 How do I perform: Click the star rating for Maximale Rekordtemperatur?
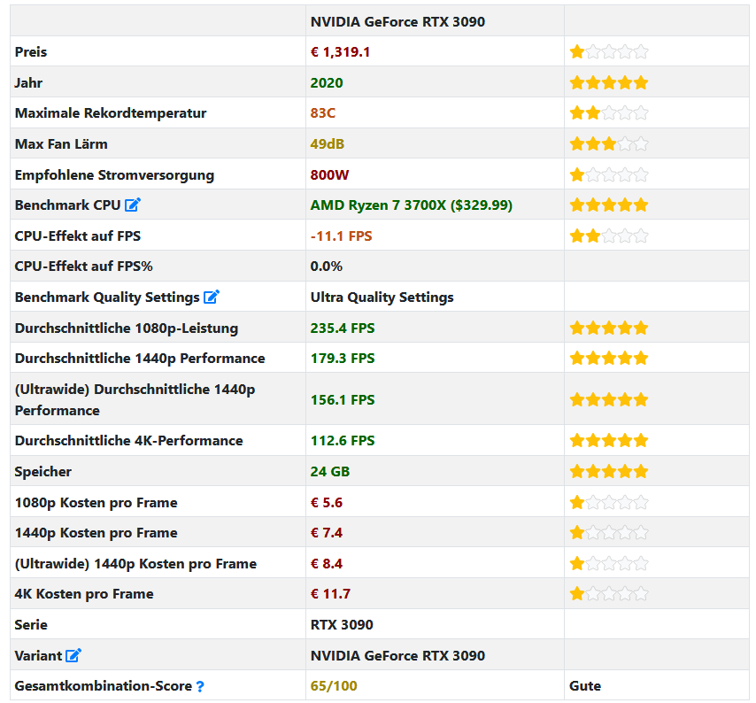point(609,112)
